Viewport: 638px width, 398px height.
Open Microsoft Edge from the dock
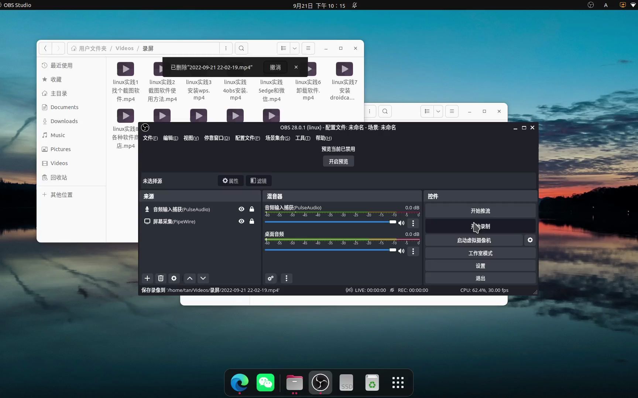coord(240,382)
